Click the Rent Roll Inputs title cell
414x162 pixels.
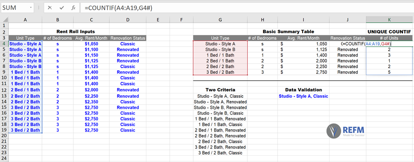[x=76, y=32]
